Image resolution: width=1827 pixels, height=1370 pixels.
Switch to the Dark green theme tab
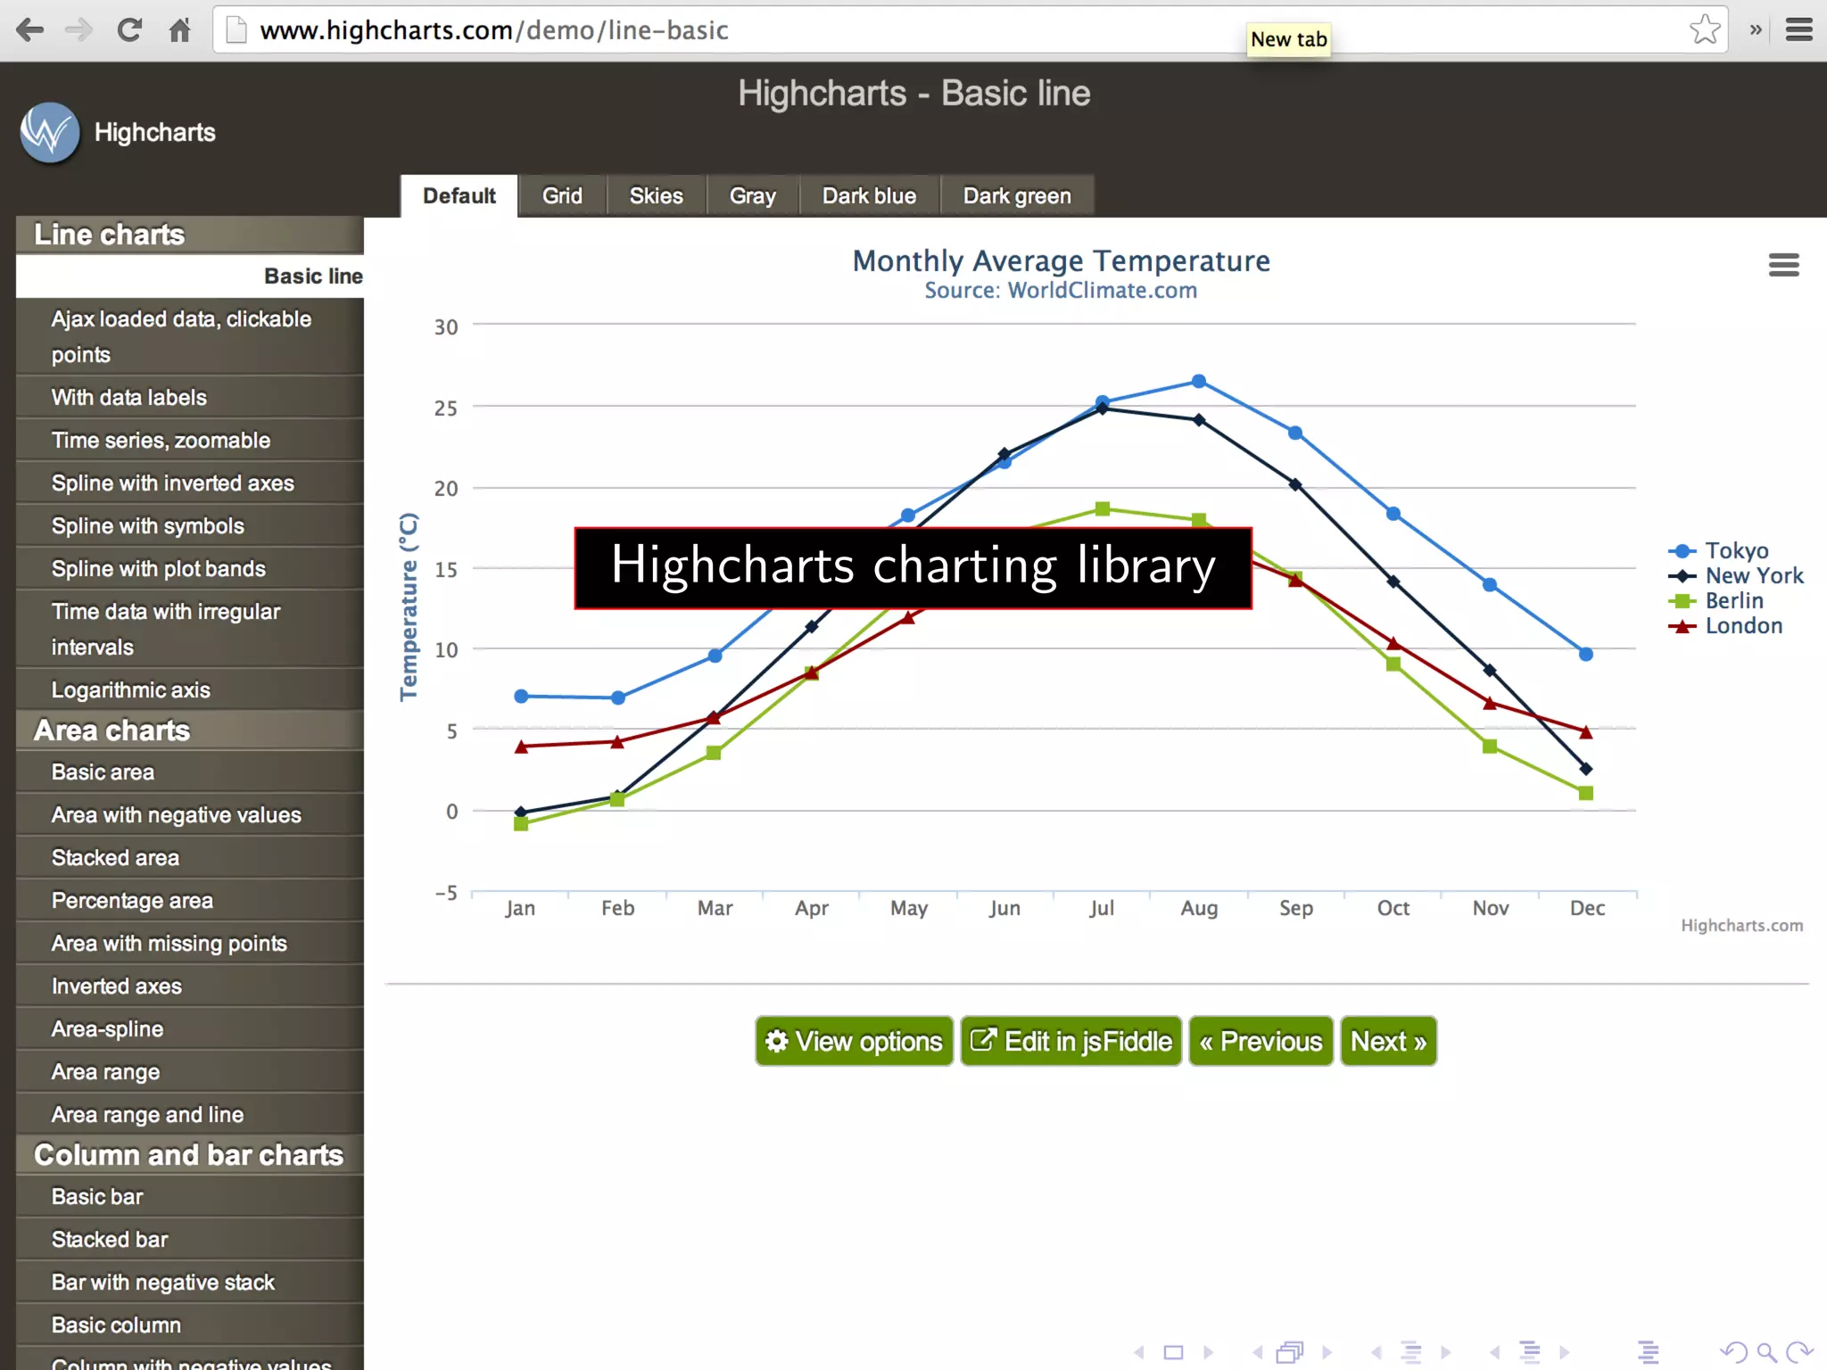click(x=1017, y=195)
